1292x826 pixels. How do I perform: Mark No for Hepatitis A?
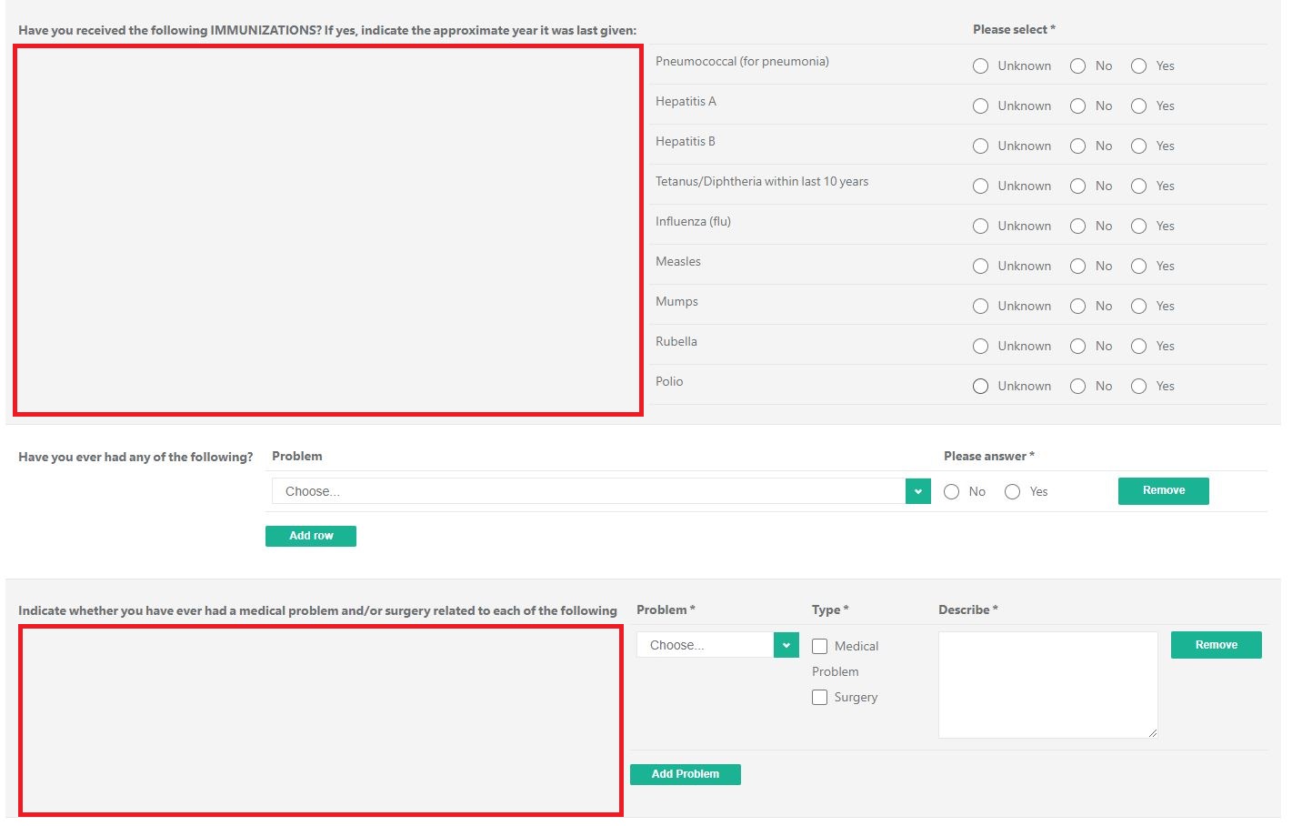(x=1077, y=106)
